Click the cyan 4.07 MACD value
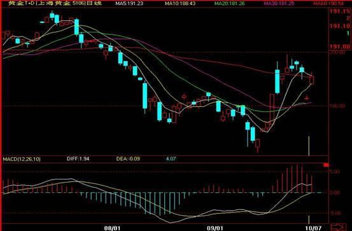Image resolution: width=352 pixels, height=231 pixels. (x=171, y=159)
